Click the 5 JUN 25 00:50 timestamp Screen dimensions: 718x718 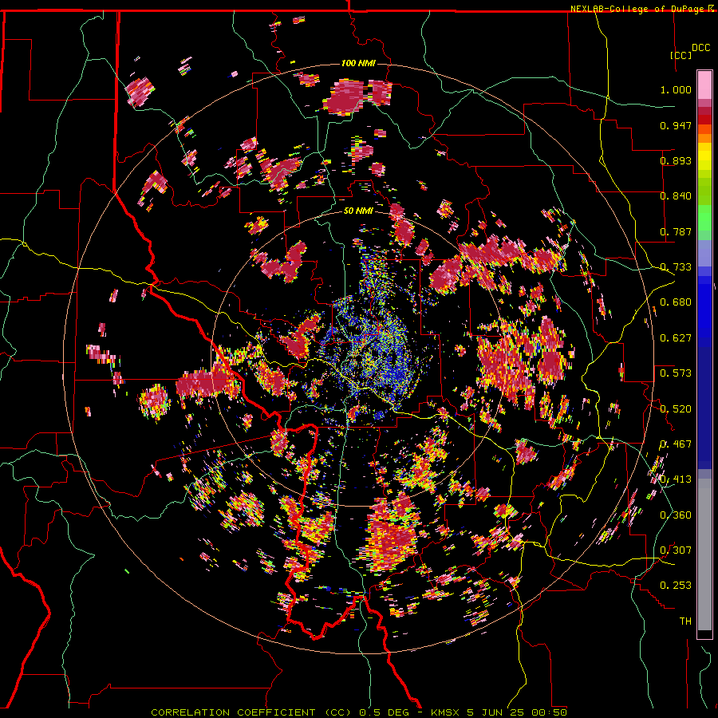pyautogui.click(x=517, y=712)
